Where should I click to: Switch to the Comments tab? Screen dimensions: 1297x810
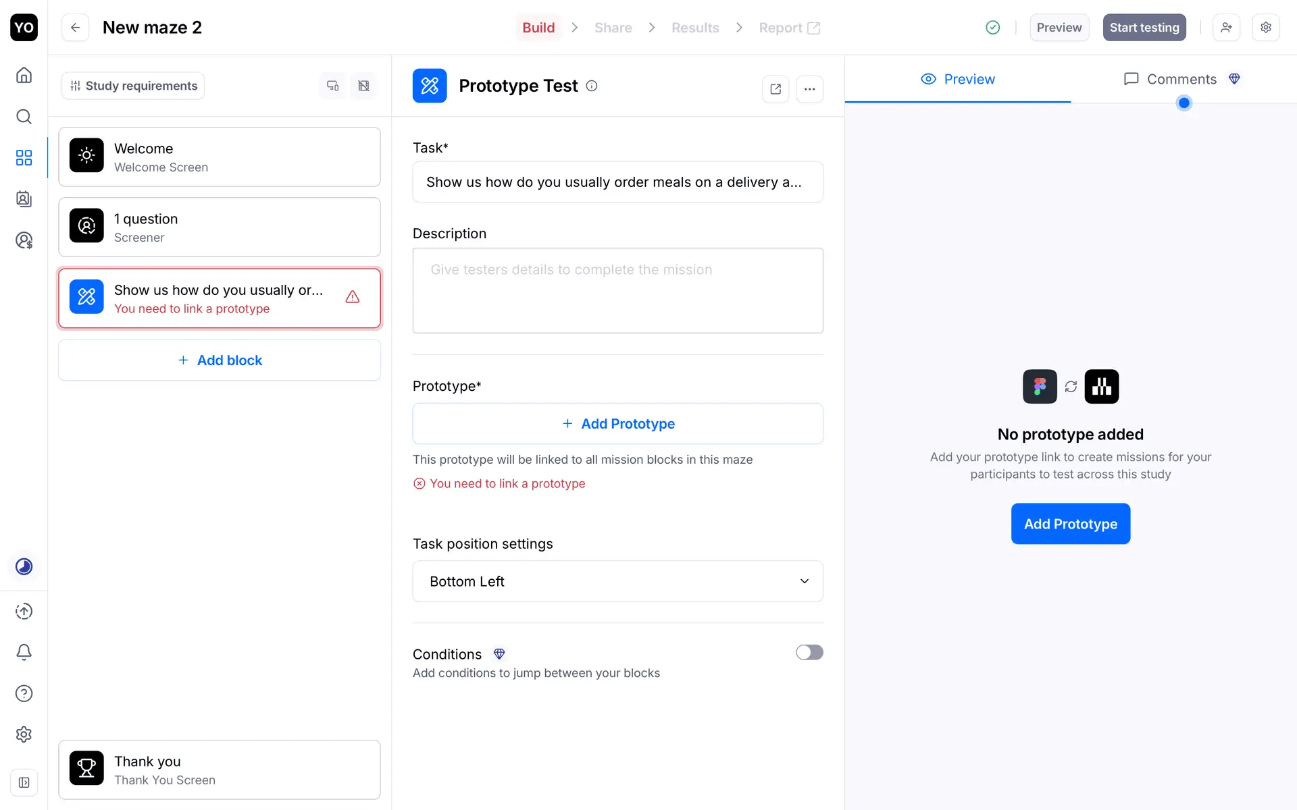[x=1181, y=79]
